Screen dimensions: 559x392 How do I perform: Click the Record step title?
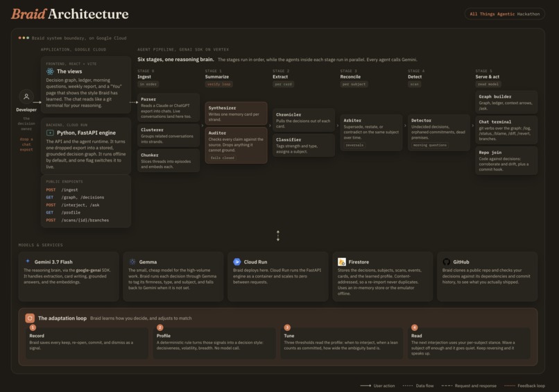coord(37,336)
